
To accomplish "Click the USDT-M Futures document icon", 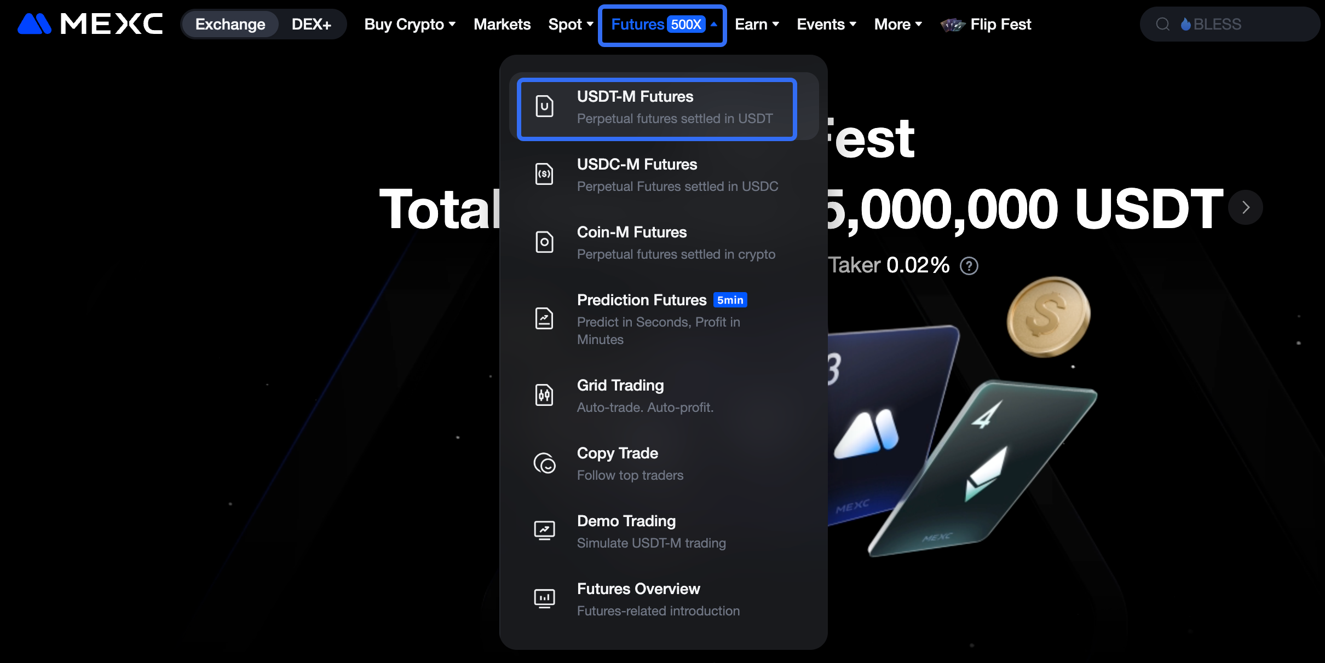I will pos(544,107).
